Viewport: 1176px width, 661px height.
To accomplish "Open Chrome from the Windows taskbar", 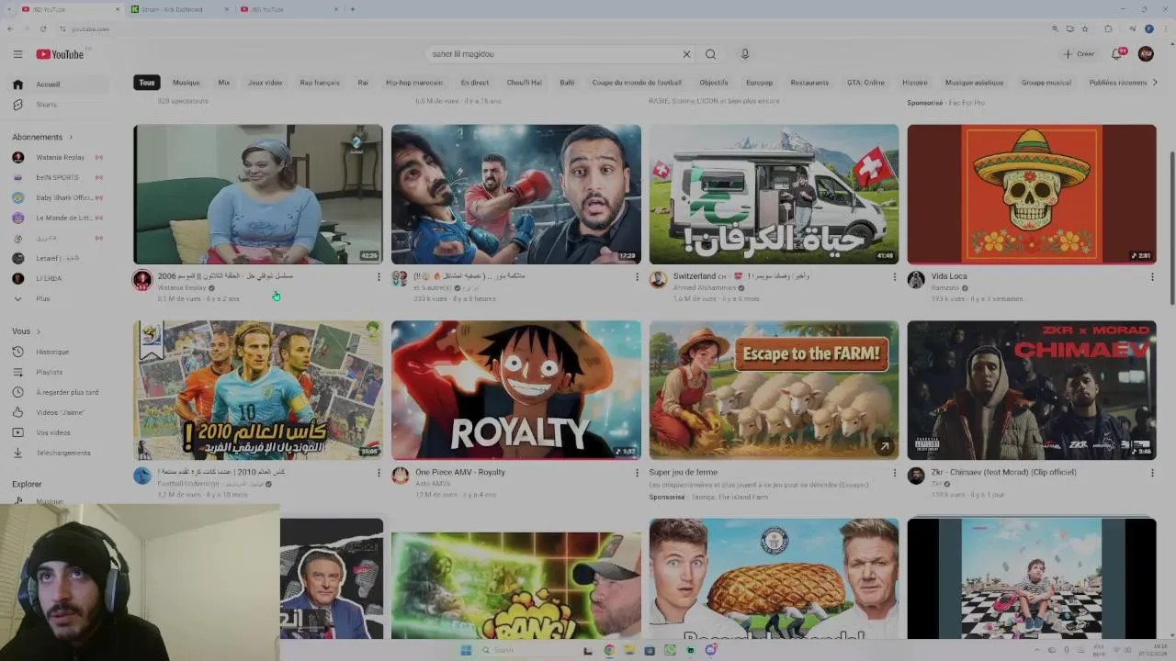I will [608, 650].
